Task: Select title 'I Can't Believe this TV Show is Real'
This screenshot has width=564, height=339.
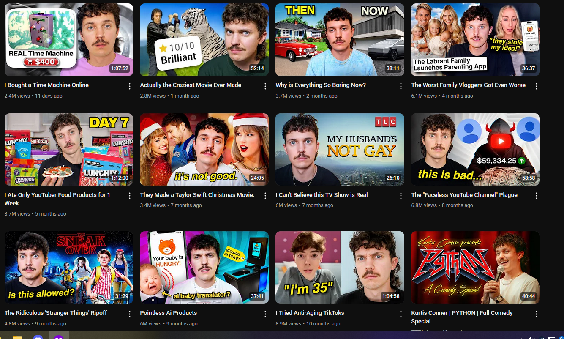Action: 322,195
